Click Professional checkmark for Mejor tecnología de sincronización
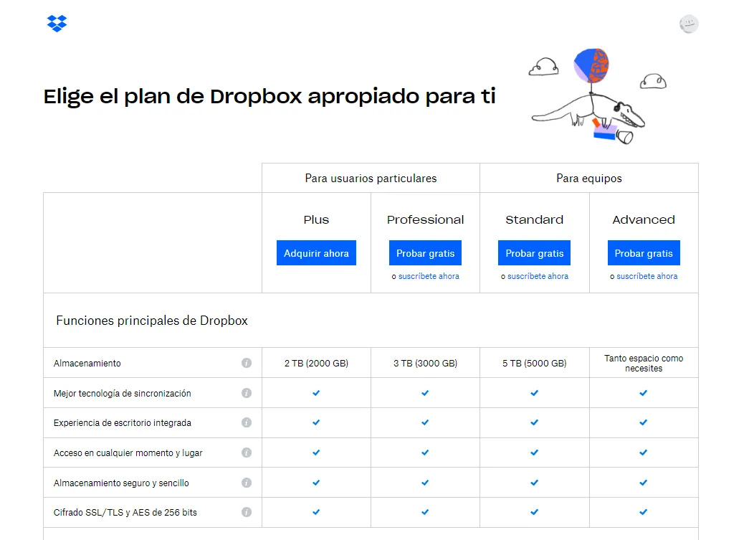The height and width of the screenshot is (540, 749). coord(425,393)
